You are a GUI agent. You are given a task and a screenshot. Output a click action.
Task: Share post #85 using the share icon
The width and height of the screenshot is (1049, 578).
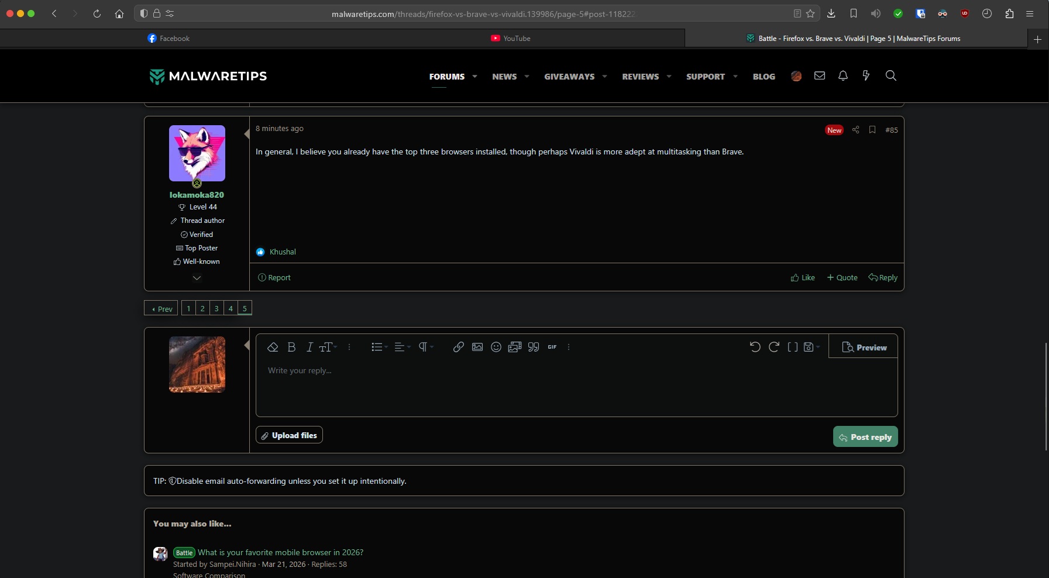point(855,130)
